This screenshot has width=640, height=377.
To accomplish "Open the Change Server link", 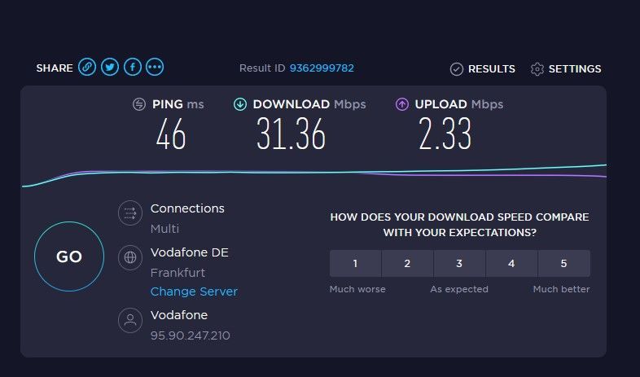I will (194, 292).
